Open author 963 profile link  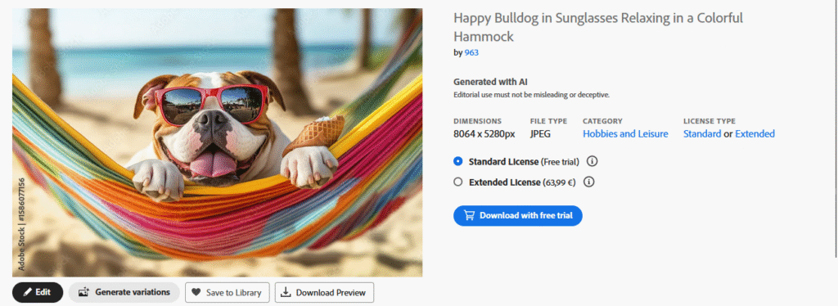point(471,52)
